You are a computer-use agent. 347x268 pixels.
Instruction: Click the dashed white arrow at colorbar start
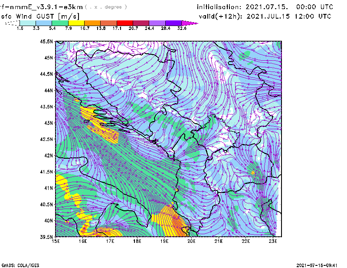pos(12,23)
